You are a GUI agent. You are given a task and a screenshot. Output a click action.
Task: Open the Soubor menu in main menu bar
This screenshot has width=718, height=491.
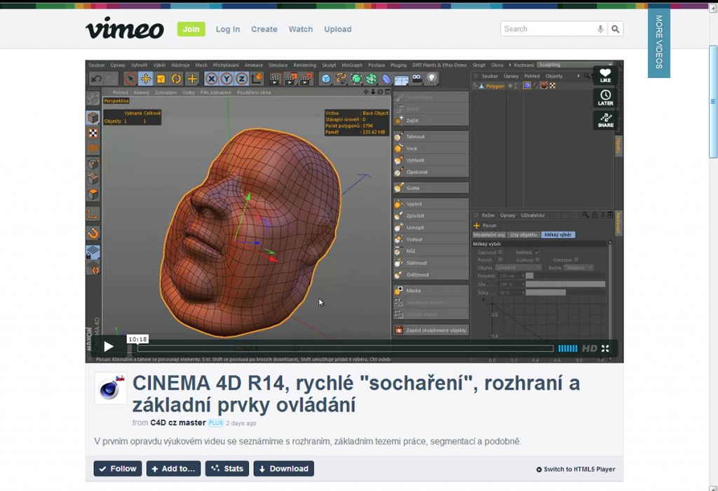[97, 65]
